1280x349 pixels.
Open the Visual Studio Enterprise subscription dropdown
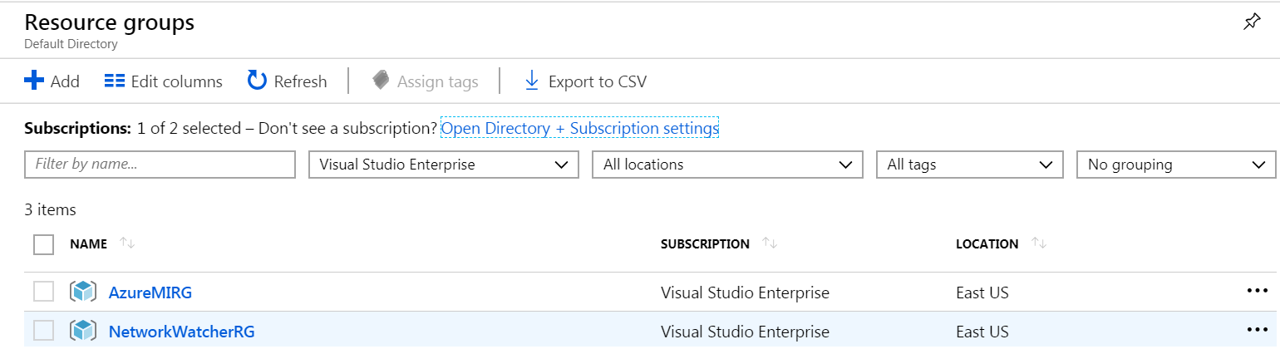pyautogui.click(x=444, y=165)
